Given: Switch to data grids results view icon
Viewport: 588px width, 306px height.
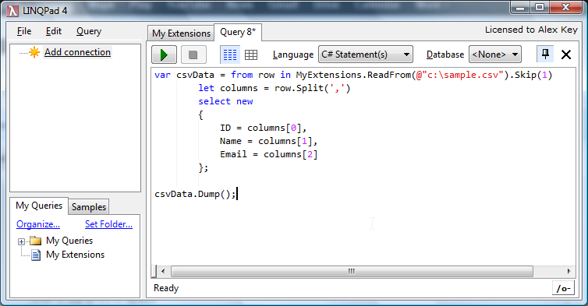Looking at the screenshot, I should click(x=251, y=55).
